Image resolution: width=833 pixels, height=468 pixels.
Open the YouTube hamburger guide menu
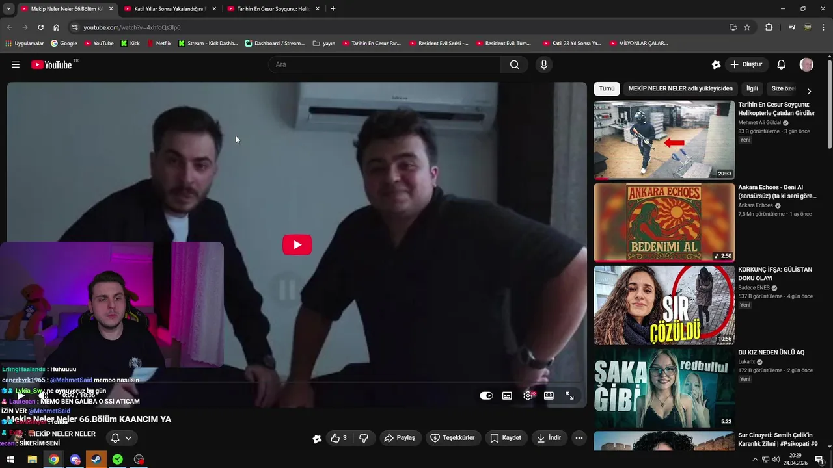coord(16,64)
